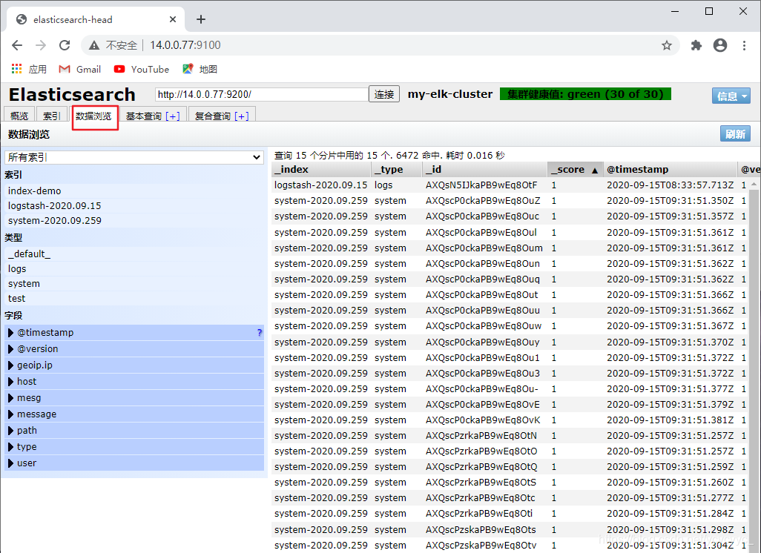This screenshot has width=761, height=553.
Task: Open the Maps bookmark
Action: (200, 70)
